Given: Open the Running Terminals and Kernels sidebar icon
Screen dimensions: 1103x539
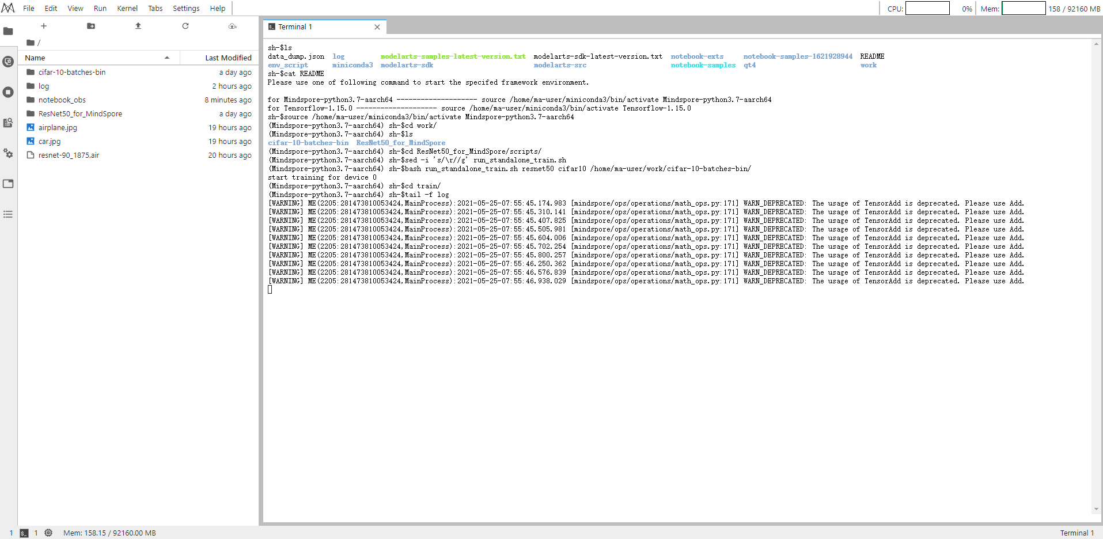Looking at the screenshot, I should click(8, 92).
